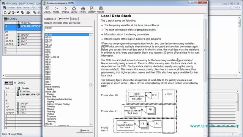Open Edit menu in HW Config
Screen dimensions: 243x137
pyautogui.click(x=19, y=8)
